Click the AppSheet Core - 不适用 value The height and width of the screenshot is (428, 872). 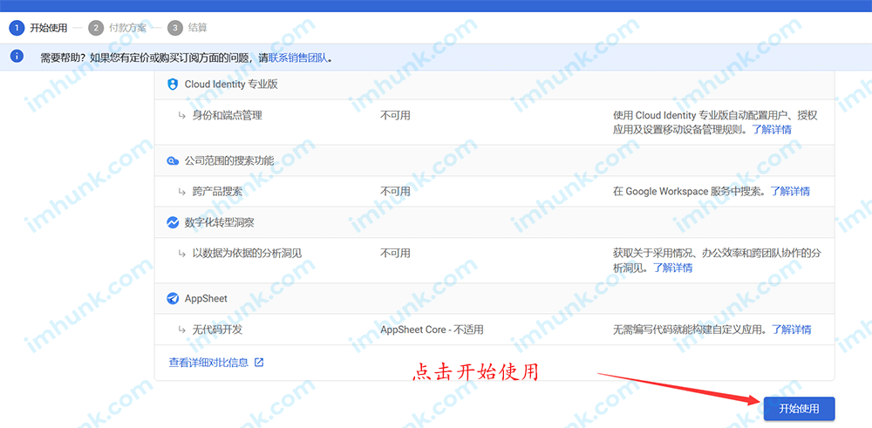click(x=433, y=329)
